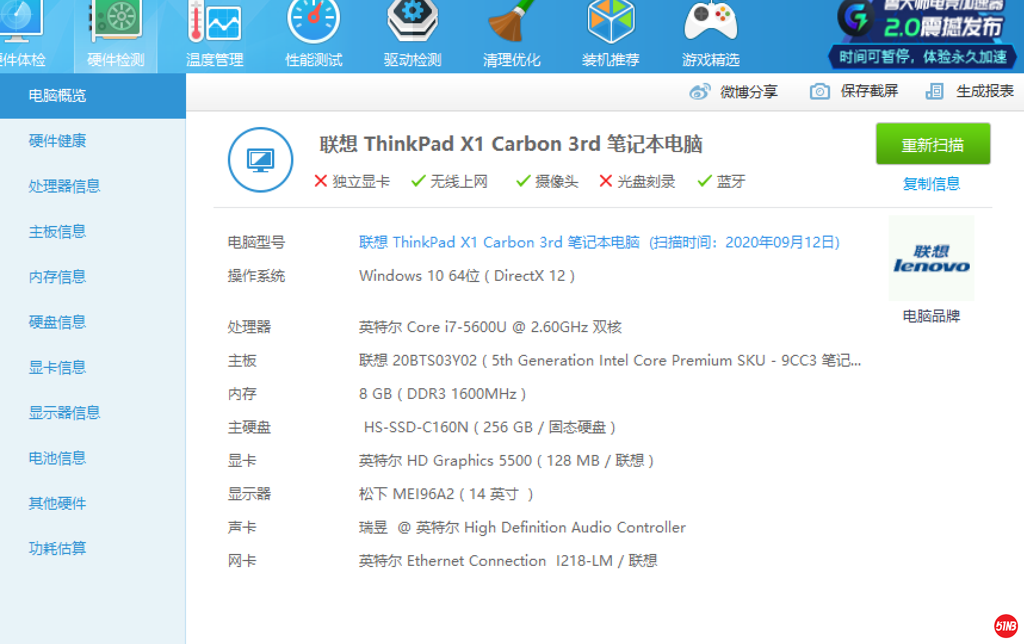Image resolution: width=1024 pixels, height=644 pixels.
Task: Click the 蓝牙 feature indicator
Action: (722, 181)
